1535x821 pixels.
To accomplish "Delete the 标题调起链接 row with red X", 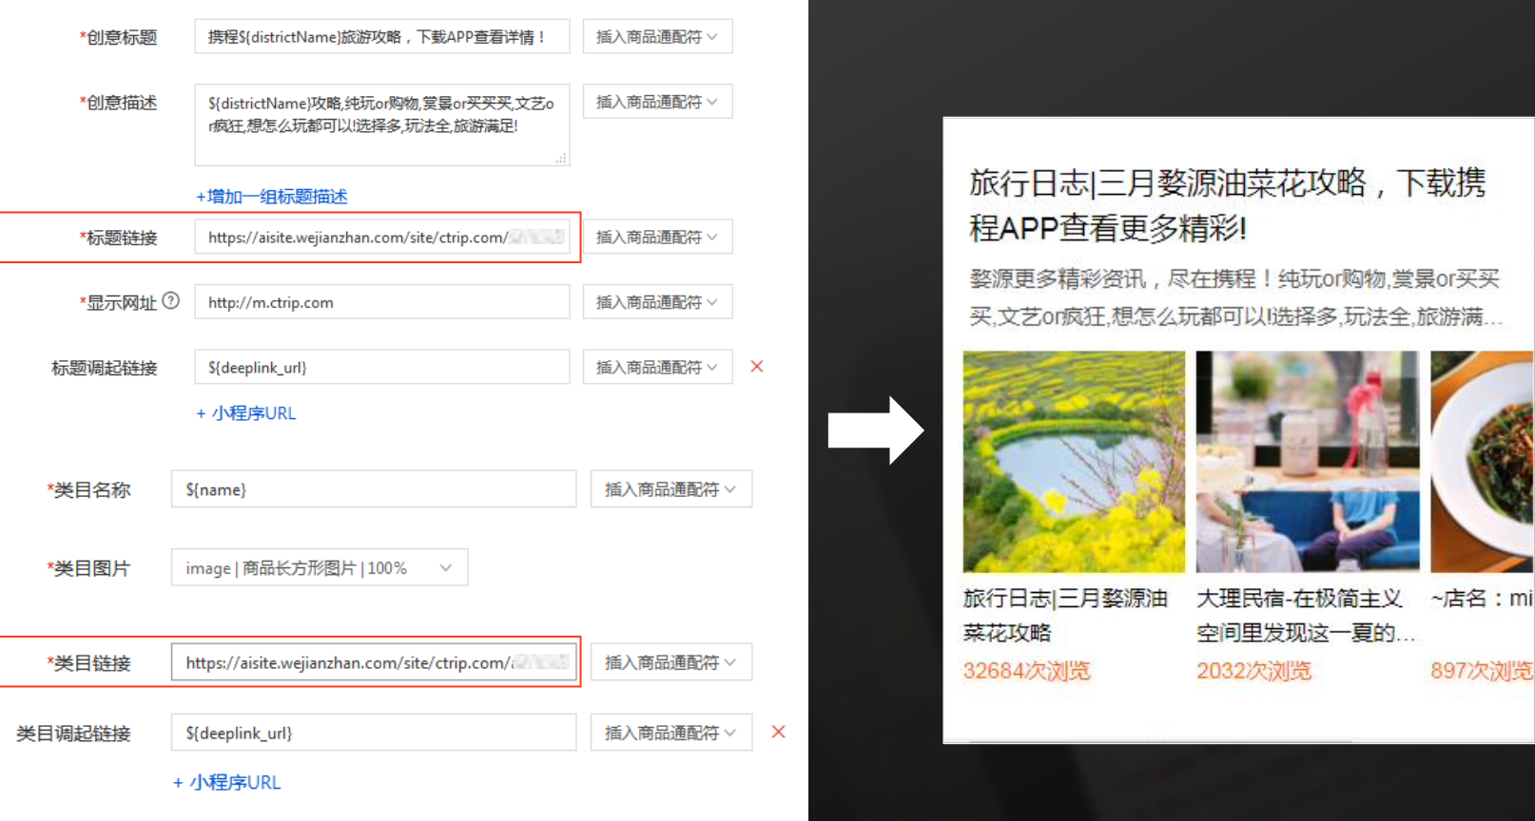I will tap(757, 367).
